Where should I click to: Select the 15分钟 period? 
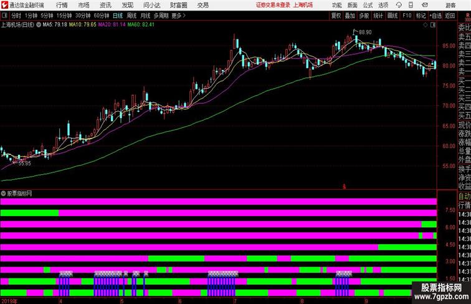pyautogui.click(x=64, y=16)
